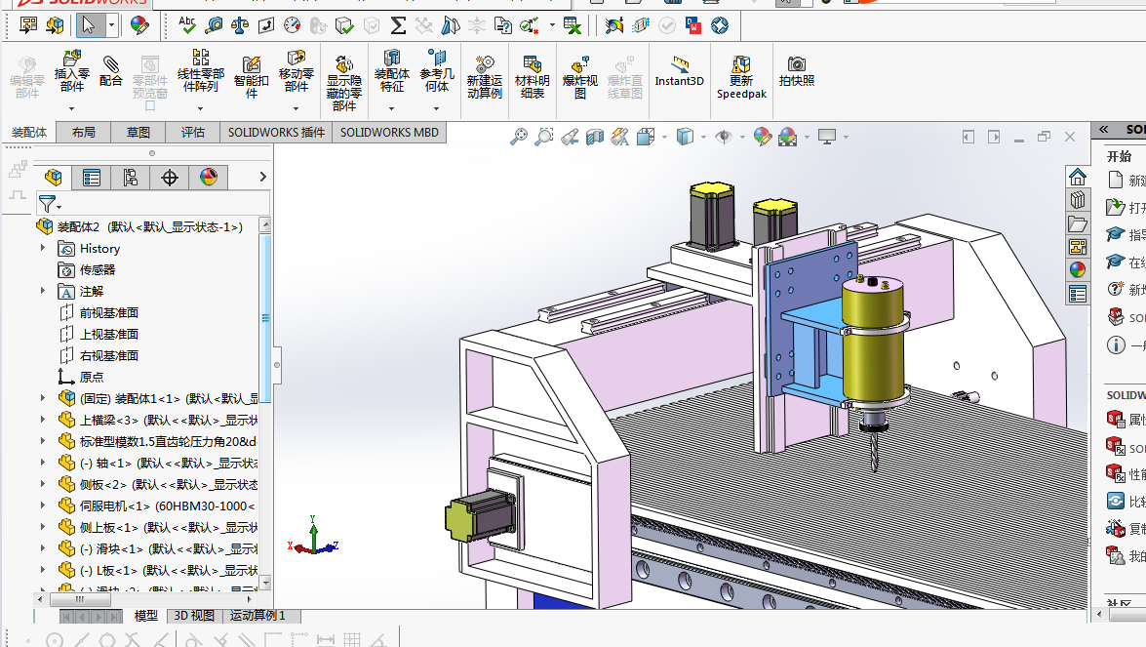
Task: Open Display Style dropdown arrow
Action: pyautogui.click(x=704, y=137)
